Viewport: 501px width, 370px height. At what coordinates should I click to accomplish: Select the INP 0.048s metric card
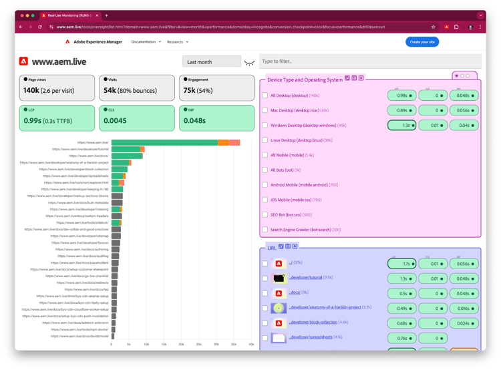click(x=216, y=118)
